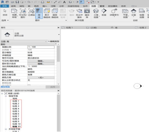149x132 pixels.
Task: Open 属性帮助 properties help link
Action: 5,87
